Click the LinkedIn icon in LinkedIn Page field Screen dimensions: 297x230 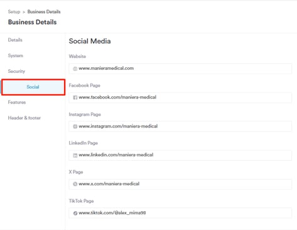click(x=75, y=155)
